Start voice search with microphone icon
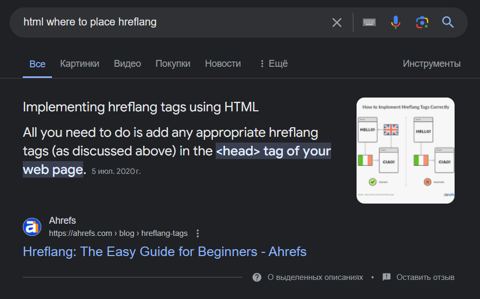Viewport: 480px width, 299px height. 396,22
